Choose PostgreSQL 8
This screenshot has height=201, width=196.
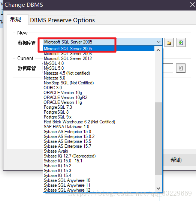pyautogui.click(x=99, y=112)
